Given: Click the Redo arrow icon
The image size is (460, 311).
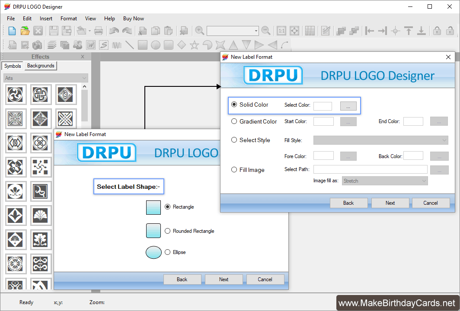Looking at the screenshot, I should (127, 31).
